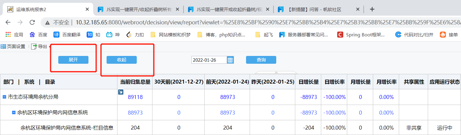Open the Spring Boot框架 bookmark
Viewport: 461px width, 135px height.
[x=361, y=35]
